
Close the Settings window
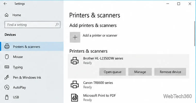(190, 4)
